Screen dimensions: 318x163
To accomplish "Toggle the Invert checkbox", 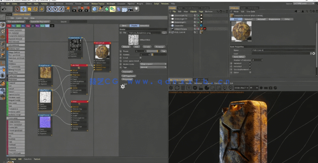I will coord(140,58).
